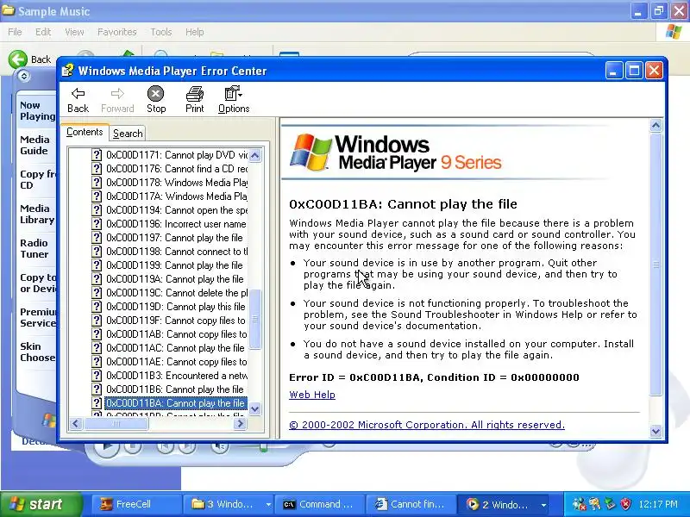Image resolution: width=690 pixels, height=517 pixels.
Task: Open Now Playing in Media Player sidebar
Action: (x=37, y=111)
